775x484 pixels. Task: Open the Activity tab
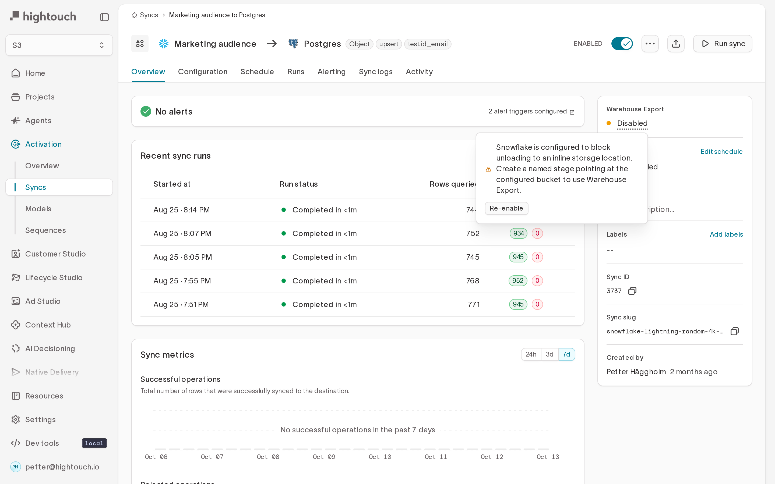pyautogui.click(x=419, y=72)
